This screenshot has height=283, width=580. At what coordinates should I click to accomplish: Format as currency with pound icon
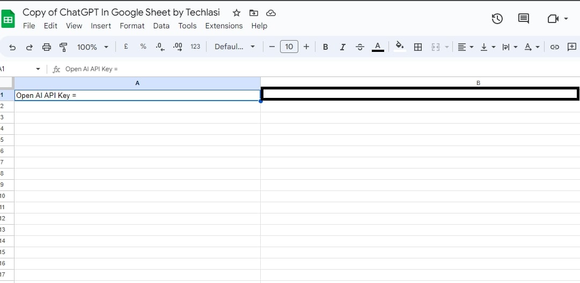126,47
